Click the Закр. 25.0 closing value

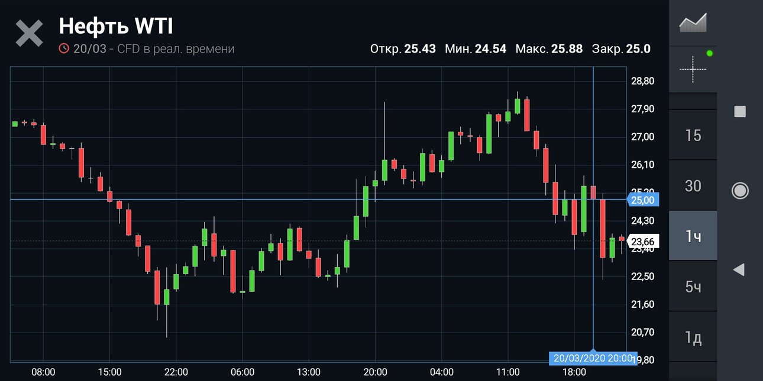pos(621,49)
